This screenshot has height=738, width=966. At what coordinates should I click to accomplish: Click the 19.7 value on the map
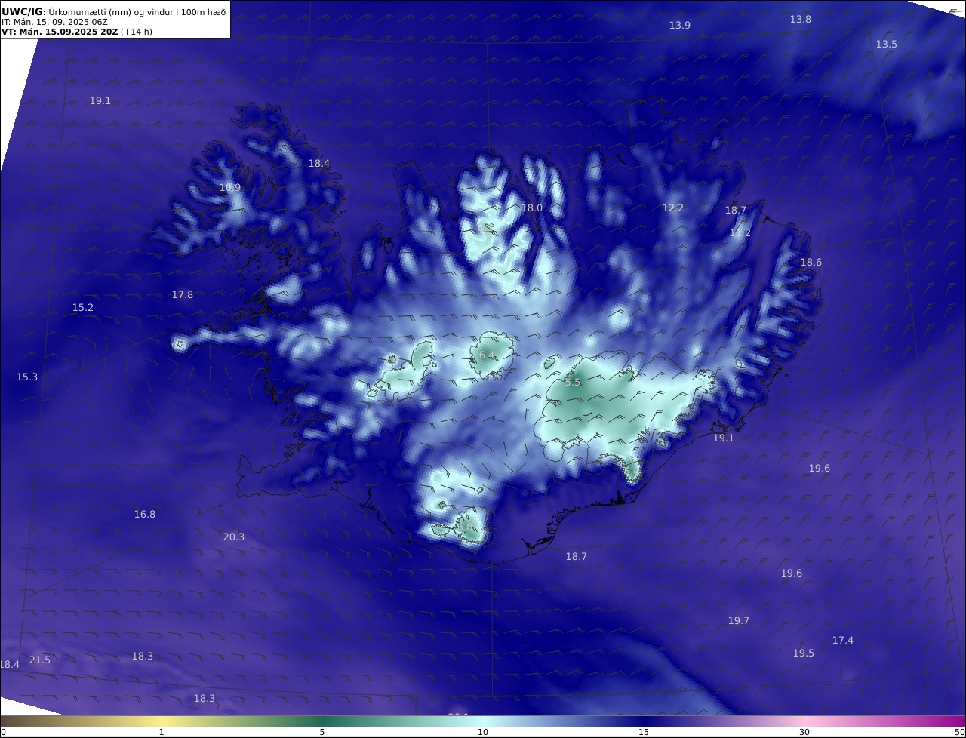(738, 620)
